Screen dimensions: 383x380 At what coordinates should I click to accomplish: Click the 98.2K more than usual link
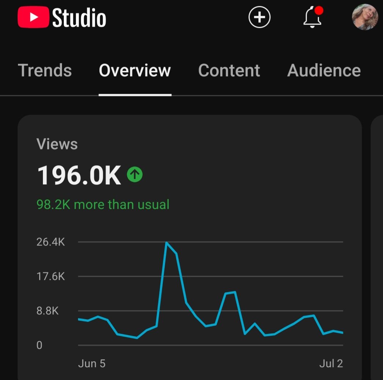pos(103,204)
